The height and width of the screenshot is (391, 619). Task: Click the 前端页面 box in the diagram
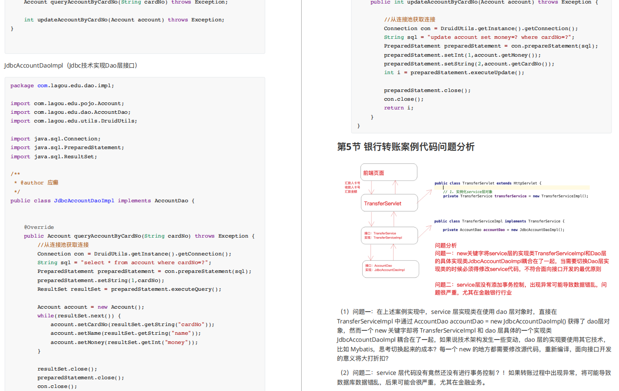click(388, 172)
